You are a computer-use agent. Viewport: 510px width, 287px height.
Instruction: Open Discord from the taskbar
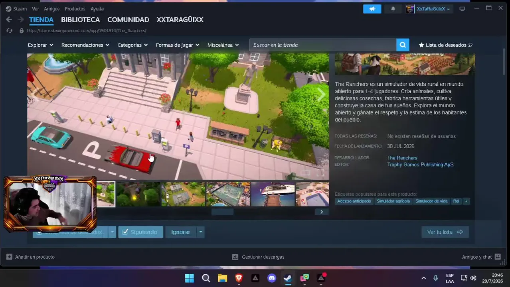point(272,278)
